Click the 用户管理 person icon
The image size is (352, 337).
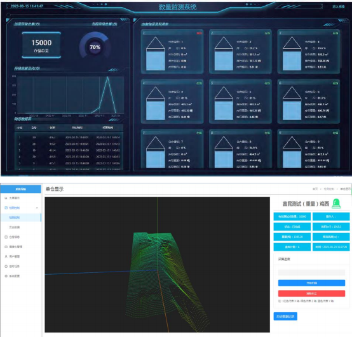pyautogui.click(x=6, y=256)
